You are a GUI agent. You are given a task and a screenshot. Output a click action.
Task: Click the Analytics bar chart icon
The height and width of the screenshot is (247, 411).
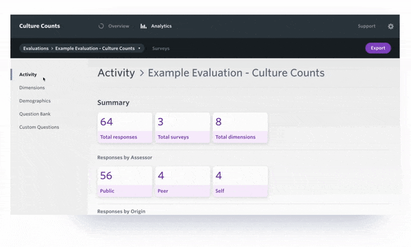(143, 26)
